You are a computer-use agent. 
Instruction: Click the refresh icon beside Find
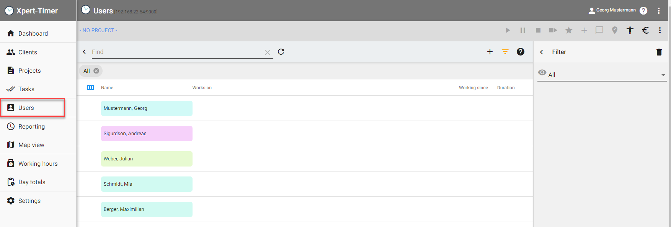point(281,52)
